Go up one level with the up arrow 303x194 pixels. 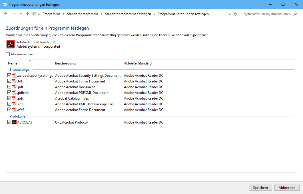27,14
